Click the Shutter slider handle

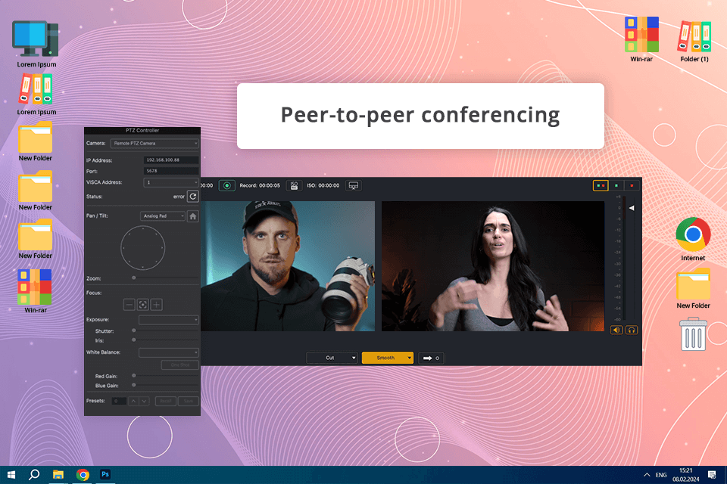click(x=133, y=330)
